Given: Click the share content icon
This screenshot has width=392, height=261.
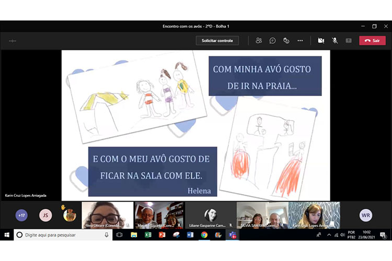Looking at the screenshot, I should pos(348,41).
